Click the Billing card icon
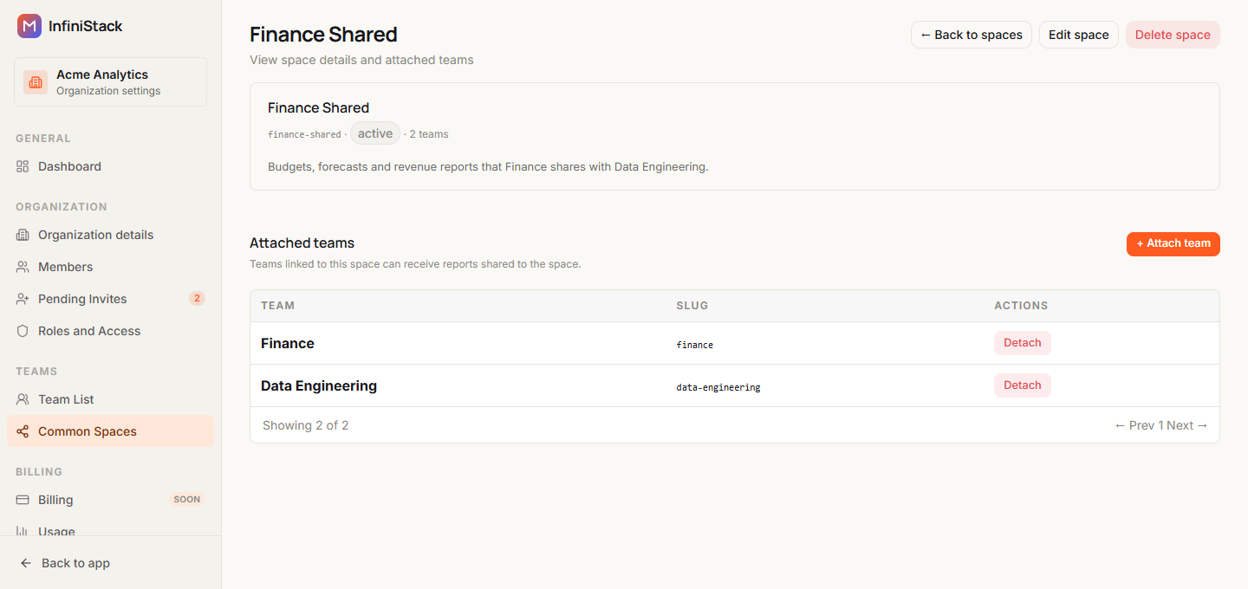1248x589 pixels. (23, 500)
